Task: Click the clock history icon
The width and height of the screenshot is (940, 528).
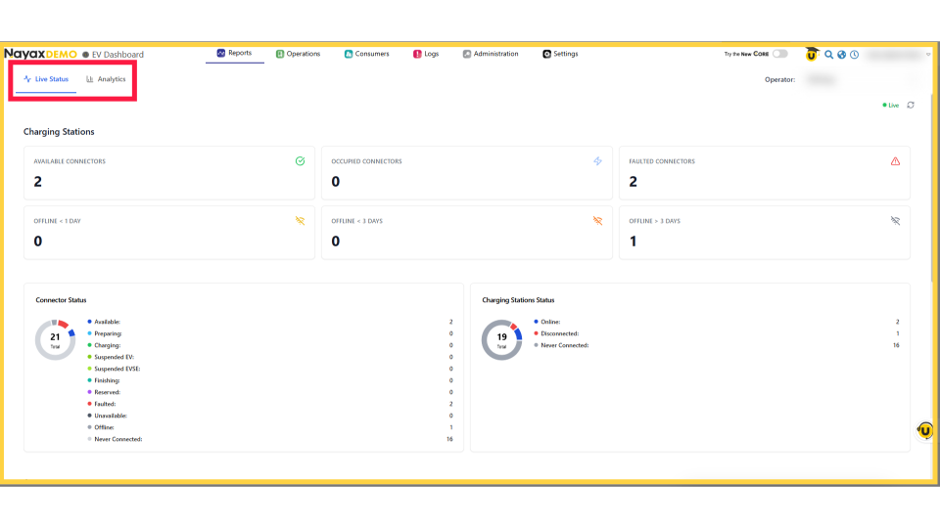Action: [854, 55]
